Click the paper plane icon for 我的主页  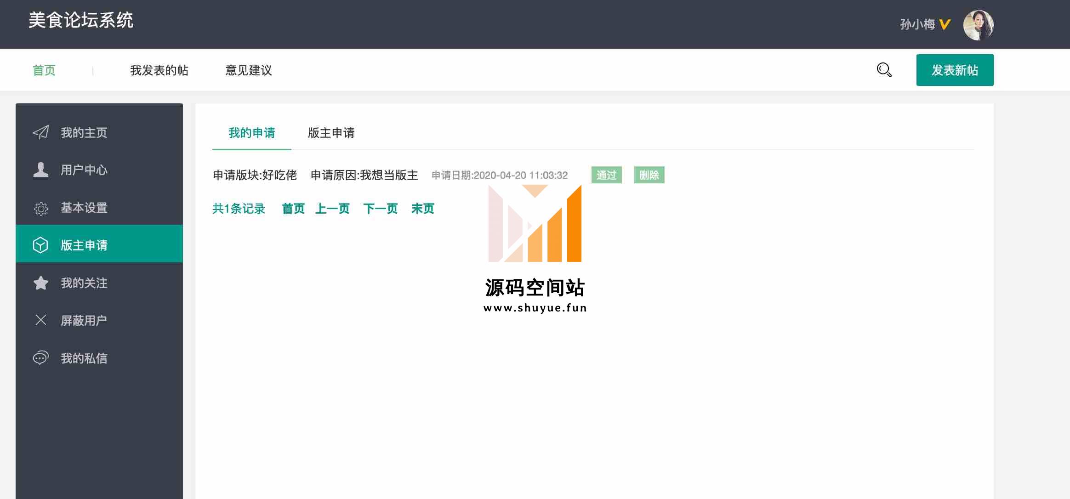coord(41,132)
